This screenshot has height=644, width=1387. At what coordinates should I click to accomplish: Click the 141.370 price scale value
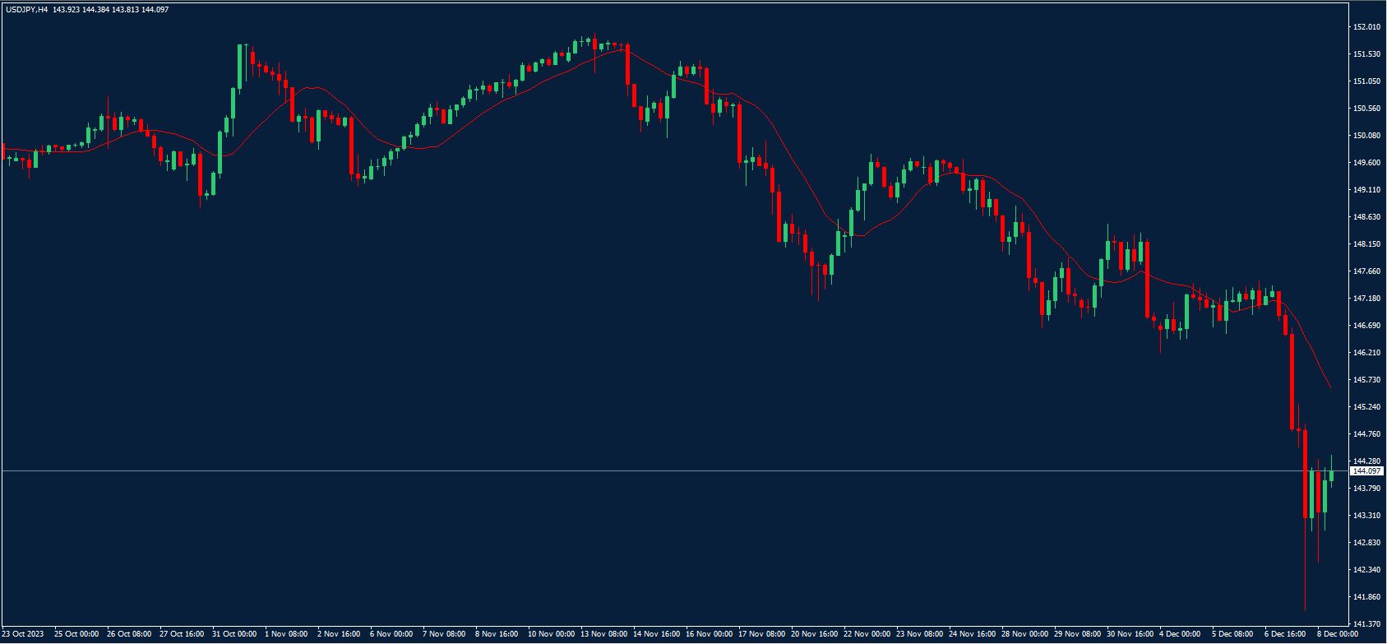click(1367, 624)
